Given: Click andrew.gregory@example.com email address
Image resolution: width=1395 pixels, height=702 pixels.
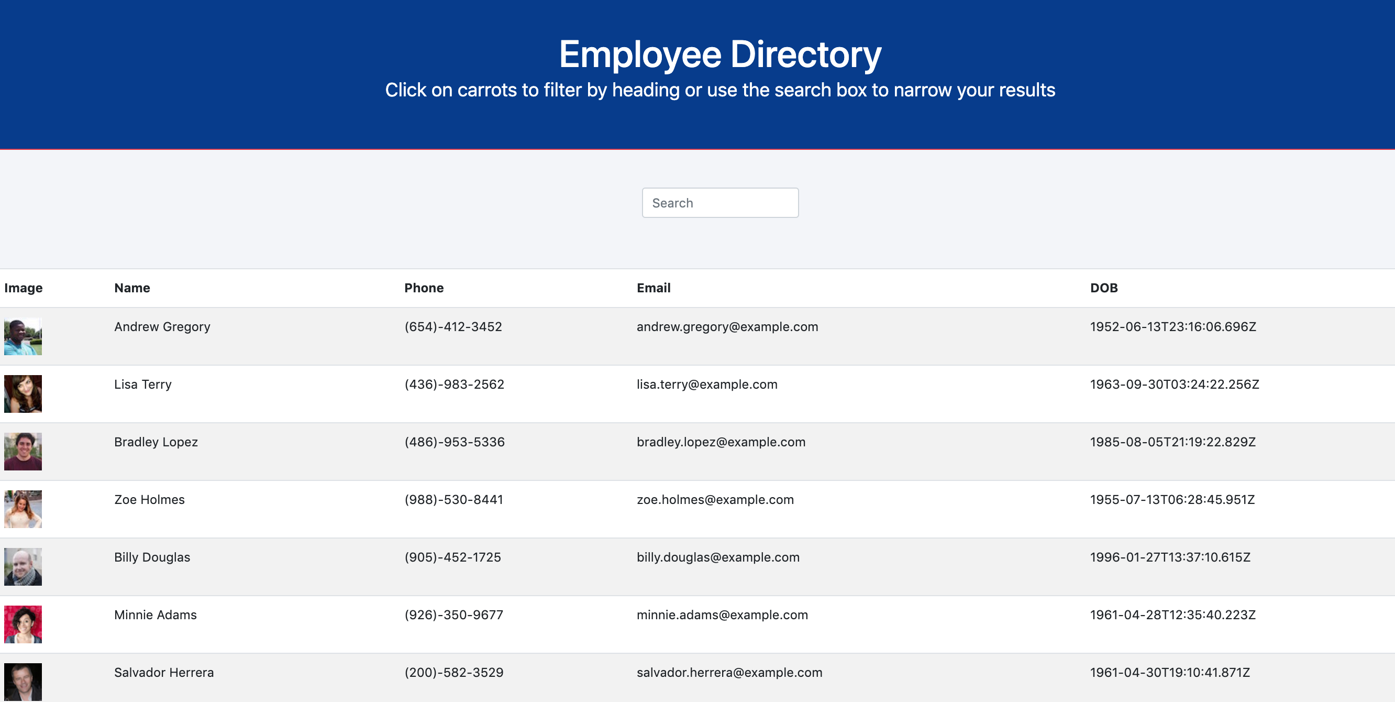Looking at the screenshot, I should pos(727,326).
